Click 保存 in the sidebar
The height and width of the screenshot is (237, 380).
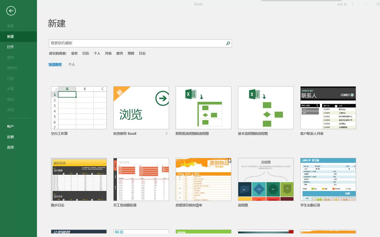(x=10, y=58)
